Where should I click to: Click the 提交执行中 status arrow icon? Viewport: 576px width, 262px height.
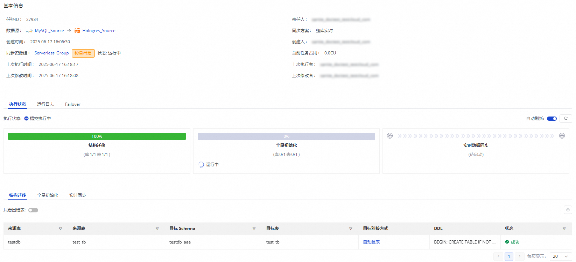pos(26,119)
